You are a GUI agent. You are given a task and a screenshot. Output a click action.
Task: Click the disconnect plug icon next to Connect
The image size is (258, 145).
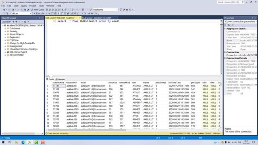coord(13,22)
